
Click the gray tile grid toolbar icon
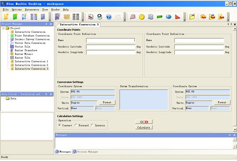tap(76, 17)
